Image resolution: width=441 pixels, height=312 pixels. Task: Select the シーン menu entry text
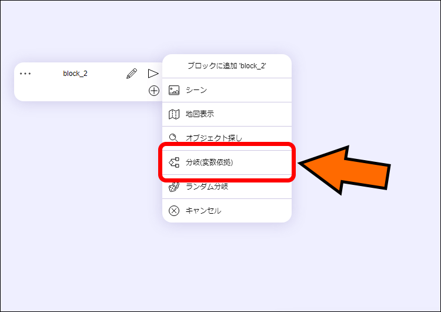coord(196,90)
